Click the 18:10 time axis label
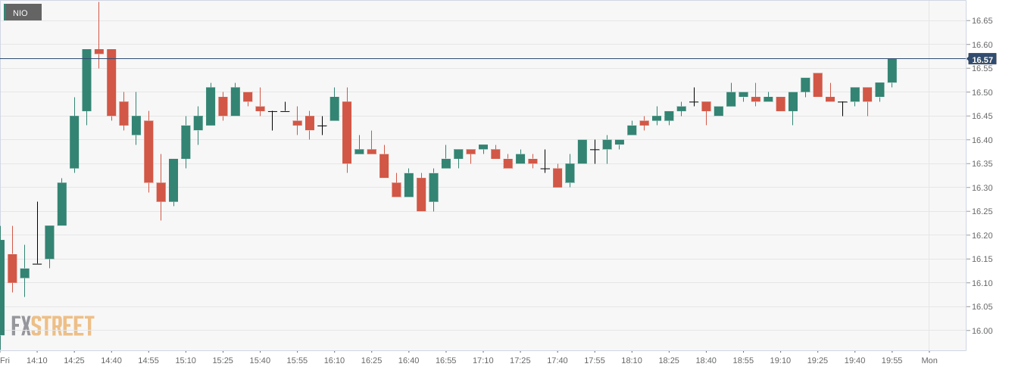This screenshot has width=1015, height=370. coord(632,361)
